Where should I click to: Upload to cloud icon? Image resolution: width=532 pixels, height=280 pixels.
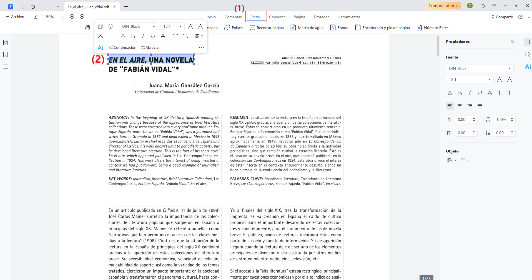(521, 17)
